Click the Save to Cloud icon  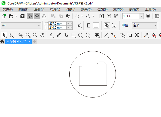37,16
